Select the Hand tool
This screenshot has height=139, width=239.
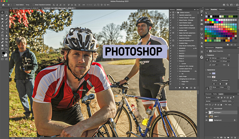pyautogui.click(x=2, y=45)
